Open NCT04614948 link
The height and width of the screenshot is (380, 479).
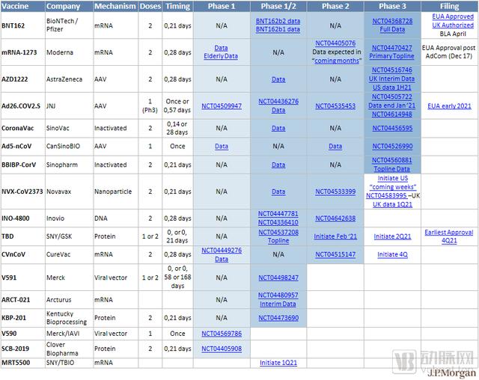[x=392, y=114]
